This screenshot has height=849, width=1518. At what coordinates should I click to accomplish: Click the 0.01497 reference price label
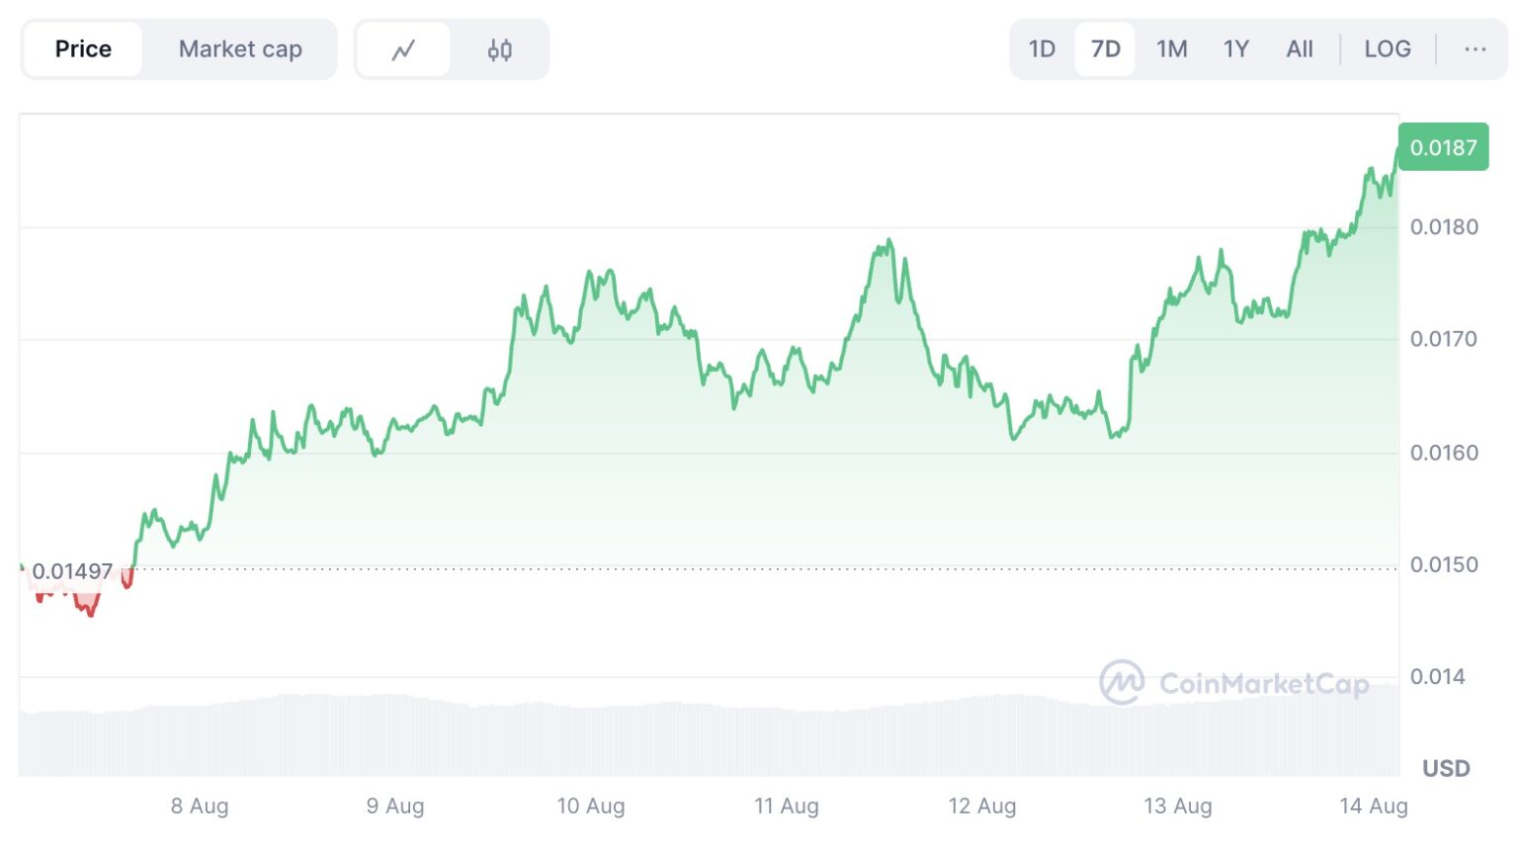click(x=74, y=570)
